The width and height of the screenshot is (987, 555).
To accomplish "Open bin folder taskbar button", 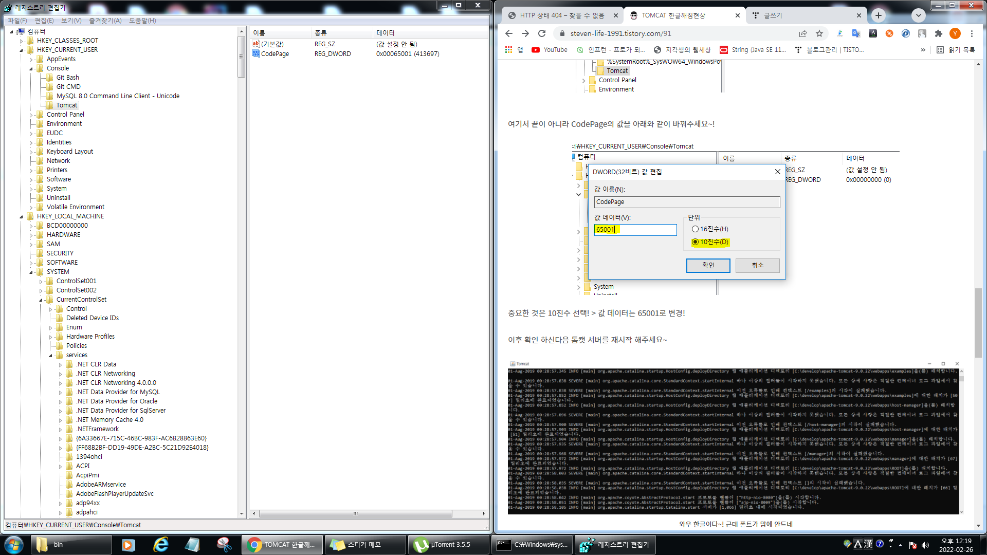I will (71, 545).
